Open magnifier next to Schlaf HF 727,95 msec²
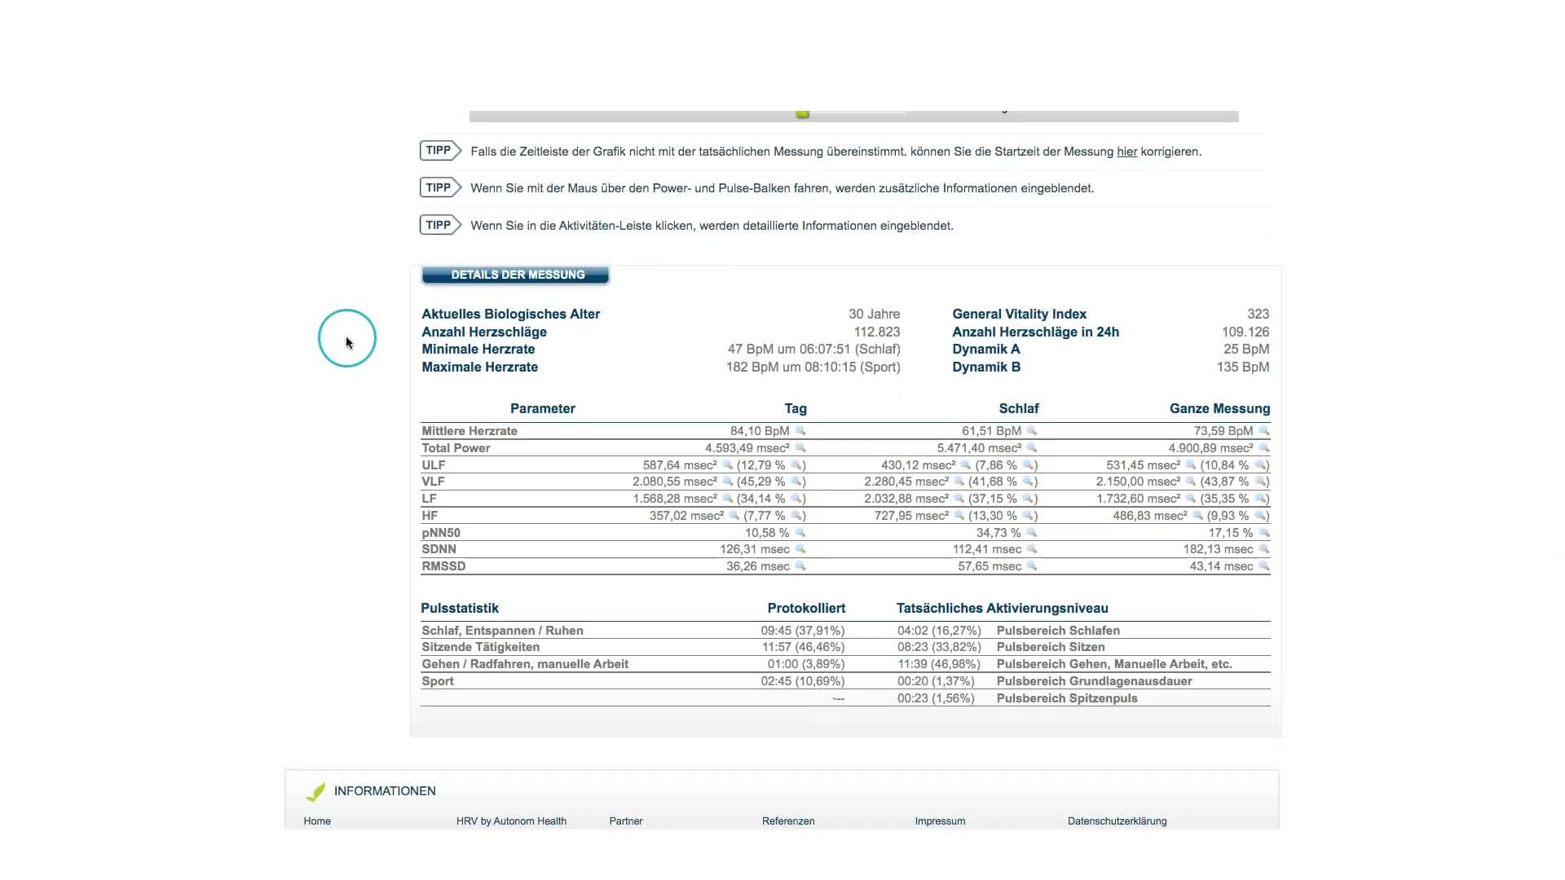Image resolution: width=1565 pixels, height=880 pixels. (x=959, y=516)
